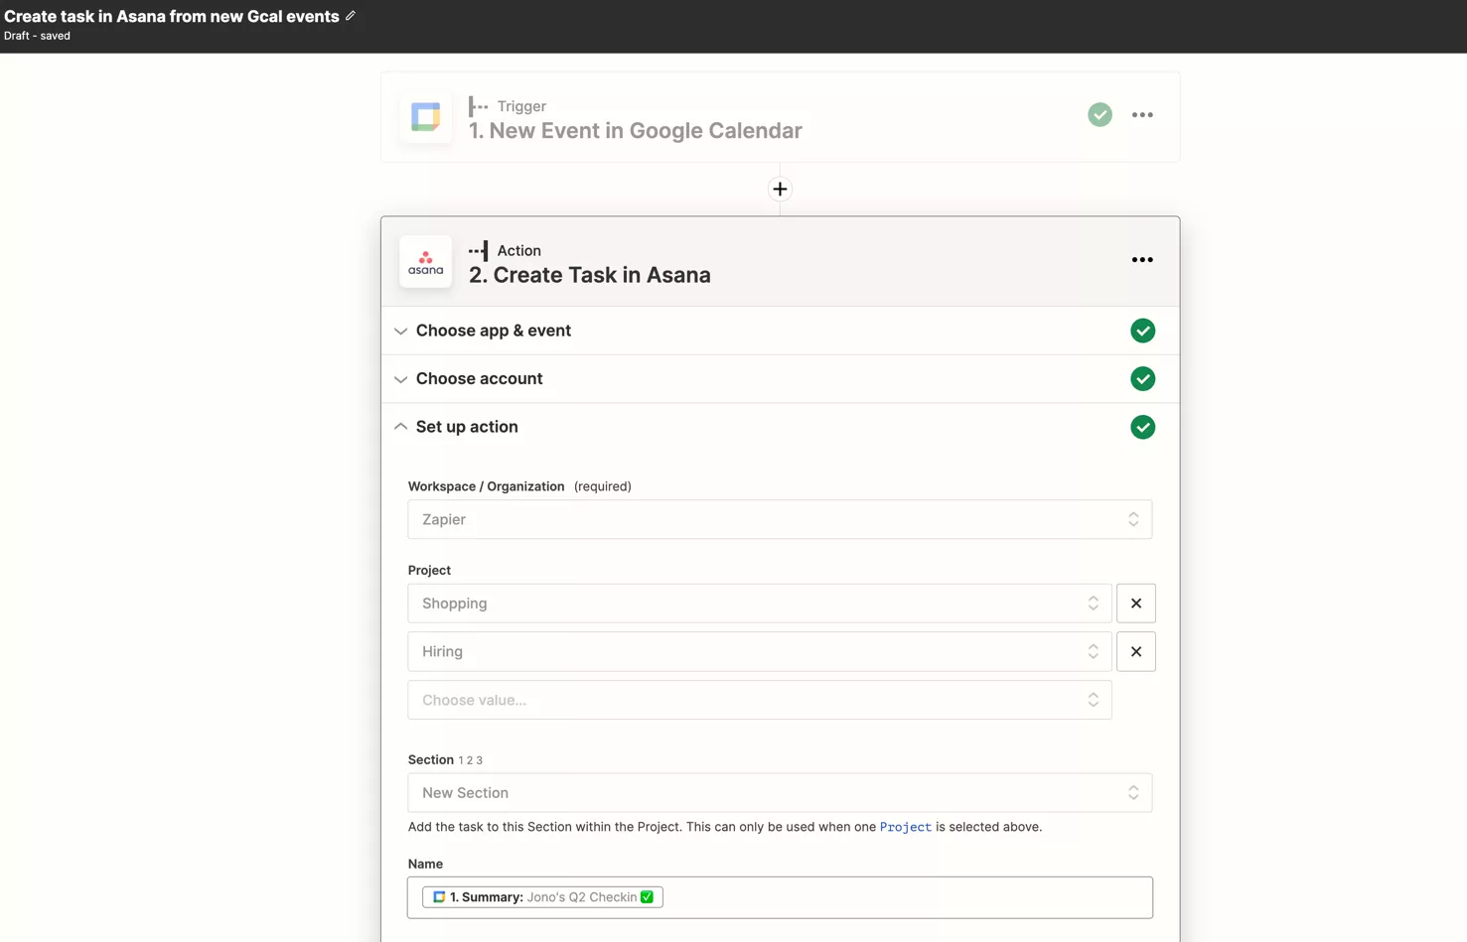Click Set up action green checkmark
This screenshot has height=942, width=1467.
[x=1142, y=428]
